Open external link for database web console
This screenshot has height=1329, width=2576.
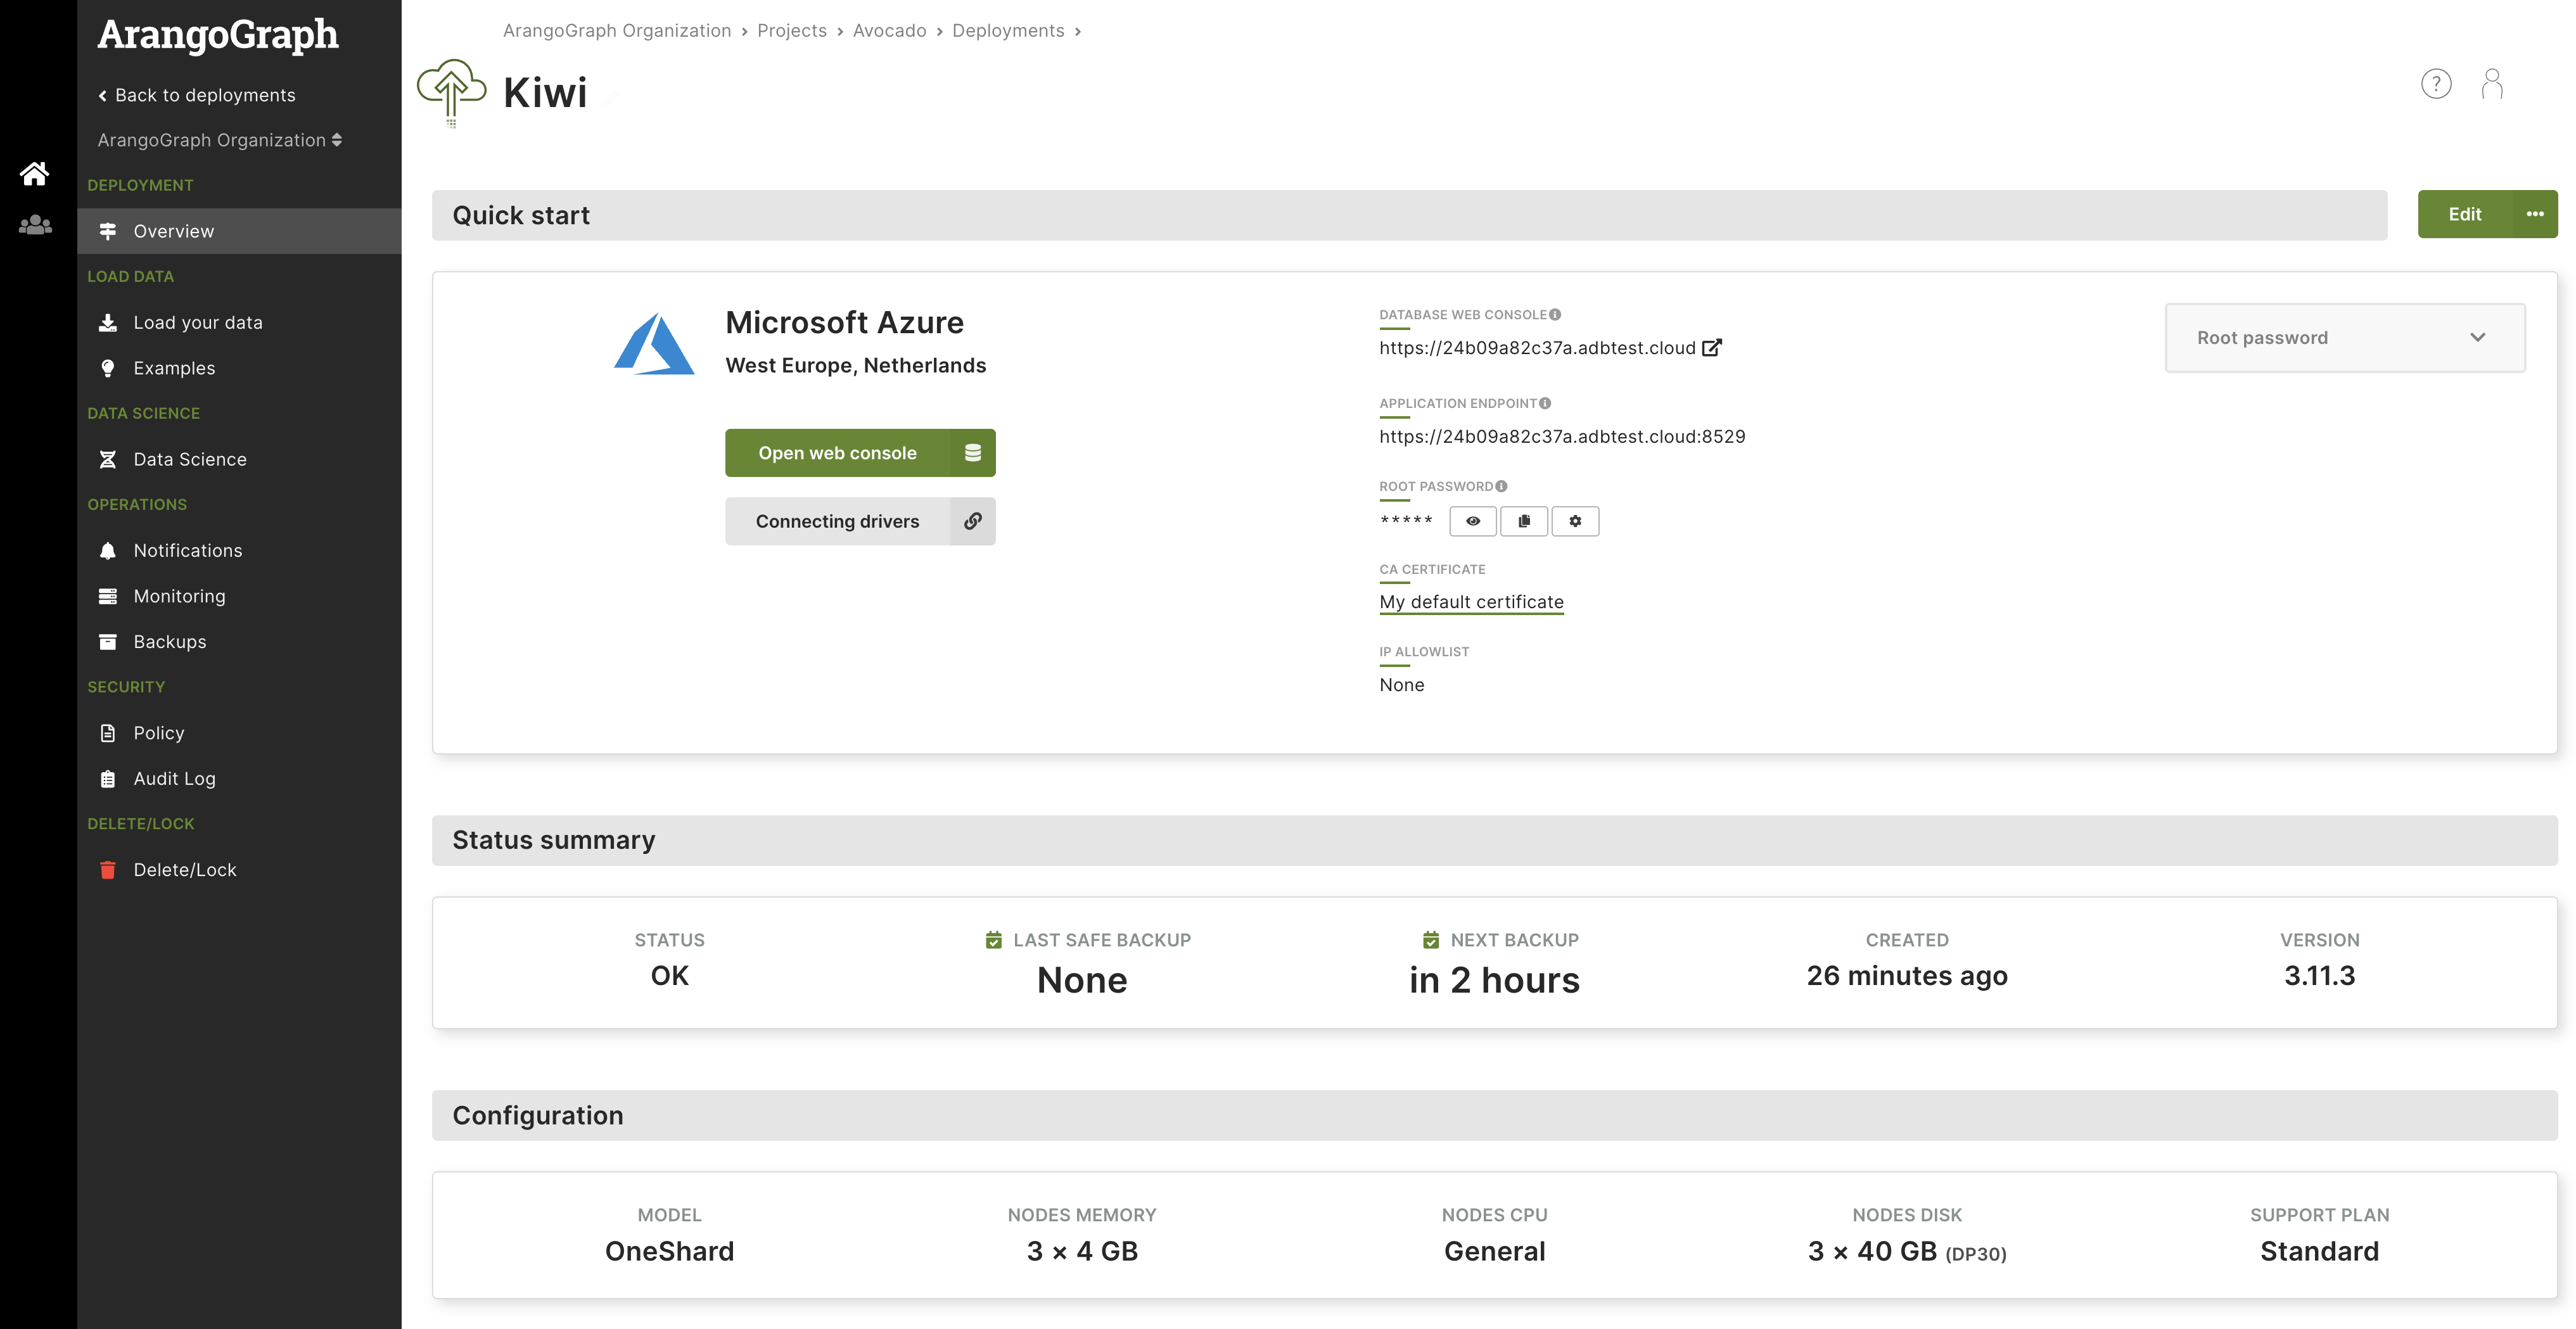point(1712,348)
